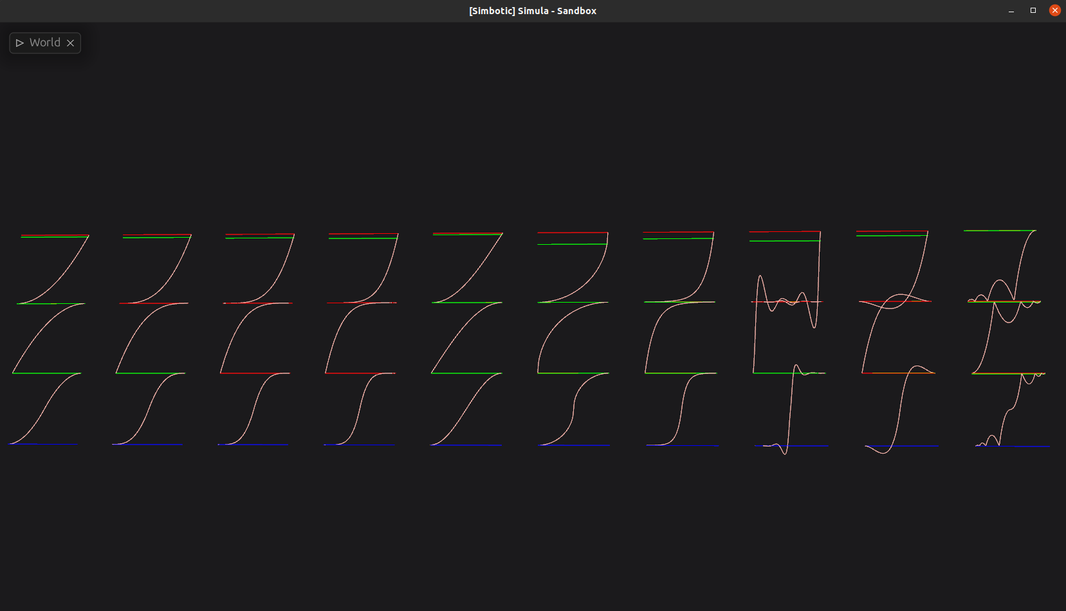Click the green line below the red top line in the eighth column

coord(784,241)
